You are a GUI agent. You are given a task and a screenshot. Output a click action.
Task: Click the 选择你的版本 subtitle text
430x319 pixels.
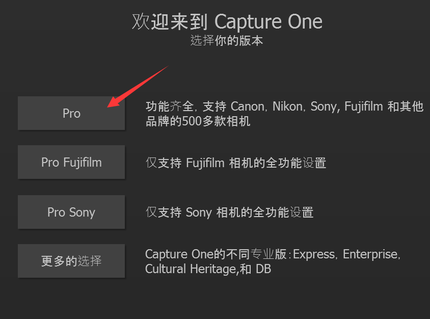pyautogui.click(x=227, y=41)
